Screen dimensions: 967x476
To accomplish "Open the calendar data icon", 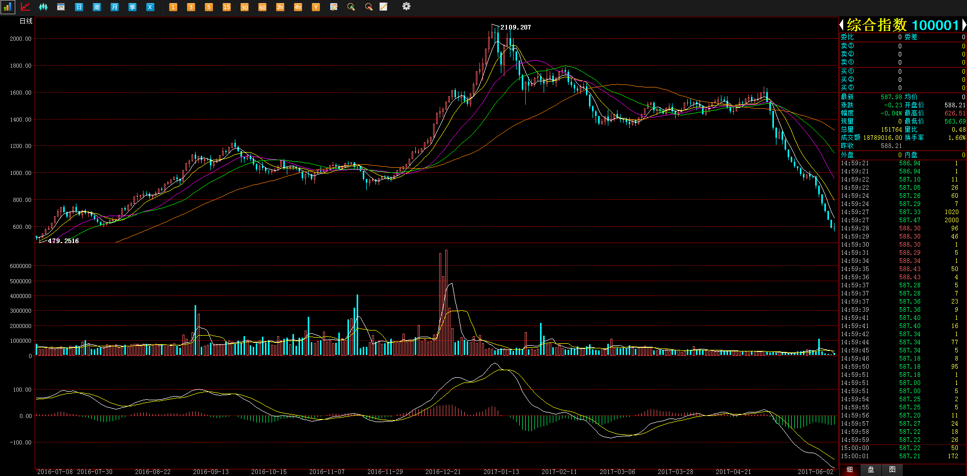I will point(61,7).
